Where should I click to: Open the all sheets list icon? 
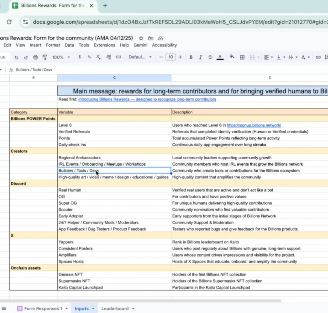pos(4,308)
